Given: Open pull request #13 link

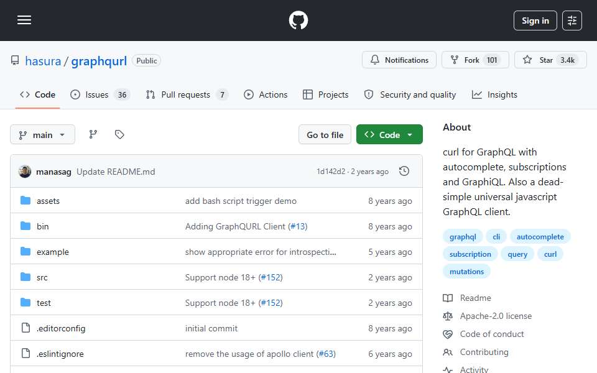Looking at the screenshot, I should pos(298,226).
